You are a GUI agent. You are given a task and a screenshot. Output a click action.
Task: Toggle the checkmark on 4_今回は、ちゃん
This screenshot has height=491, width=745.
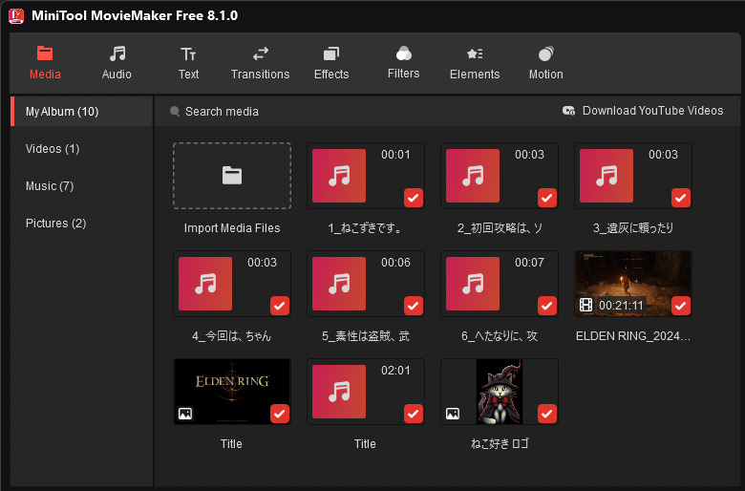coord(280,306)
